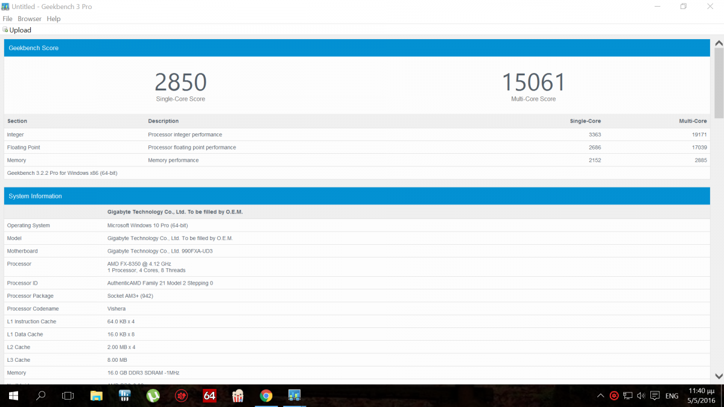
Task: Click Memory multi-core value 2885
Action: [700, 160]
